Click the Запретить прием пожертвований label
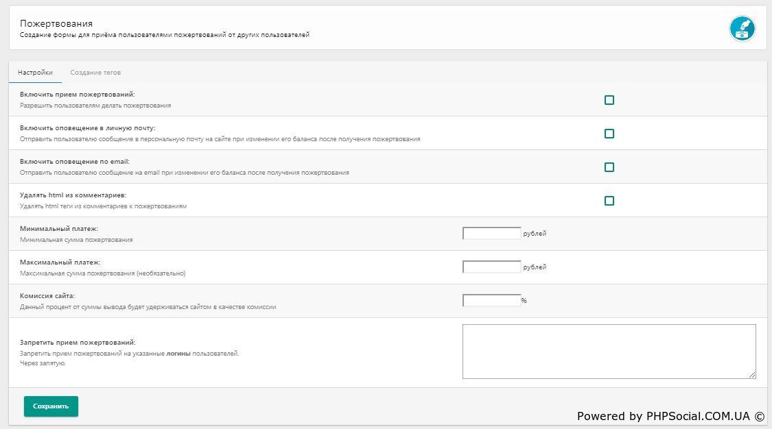Image resolution: width=772 pixels, height=429 pixels. click(x=78, y=342)
